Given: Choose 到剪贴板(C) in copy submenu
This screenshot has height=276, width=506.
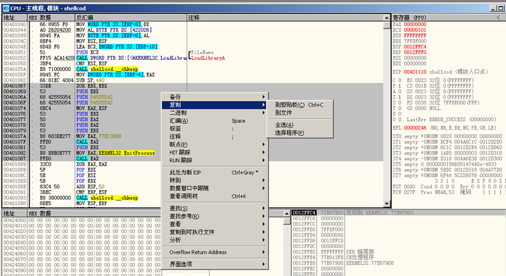Looking at the screenshot, I should 300,104.
